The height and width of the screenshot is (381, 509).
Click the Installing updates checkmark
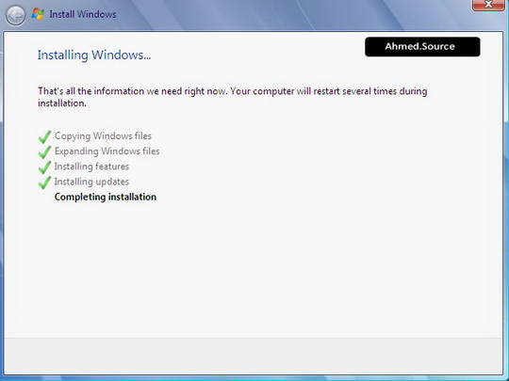coord(44,183)
